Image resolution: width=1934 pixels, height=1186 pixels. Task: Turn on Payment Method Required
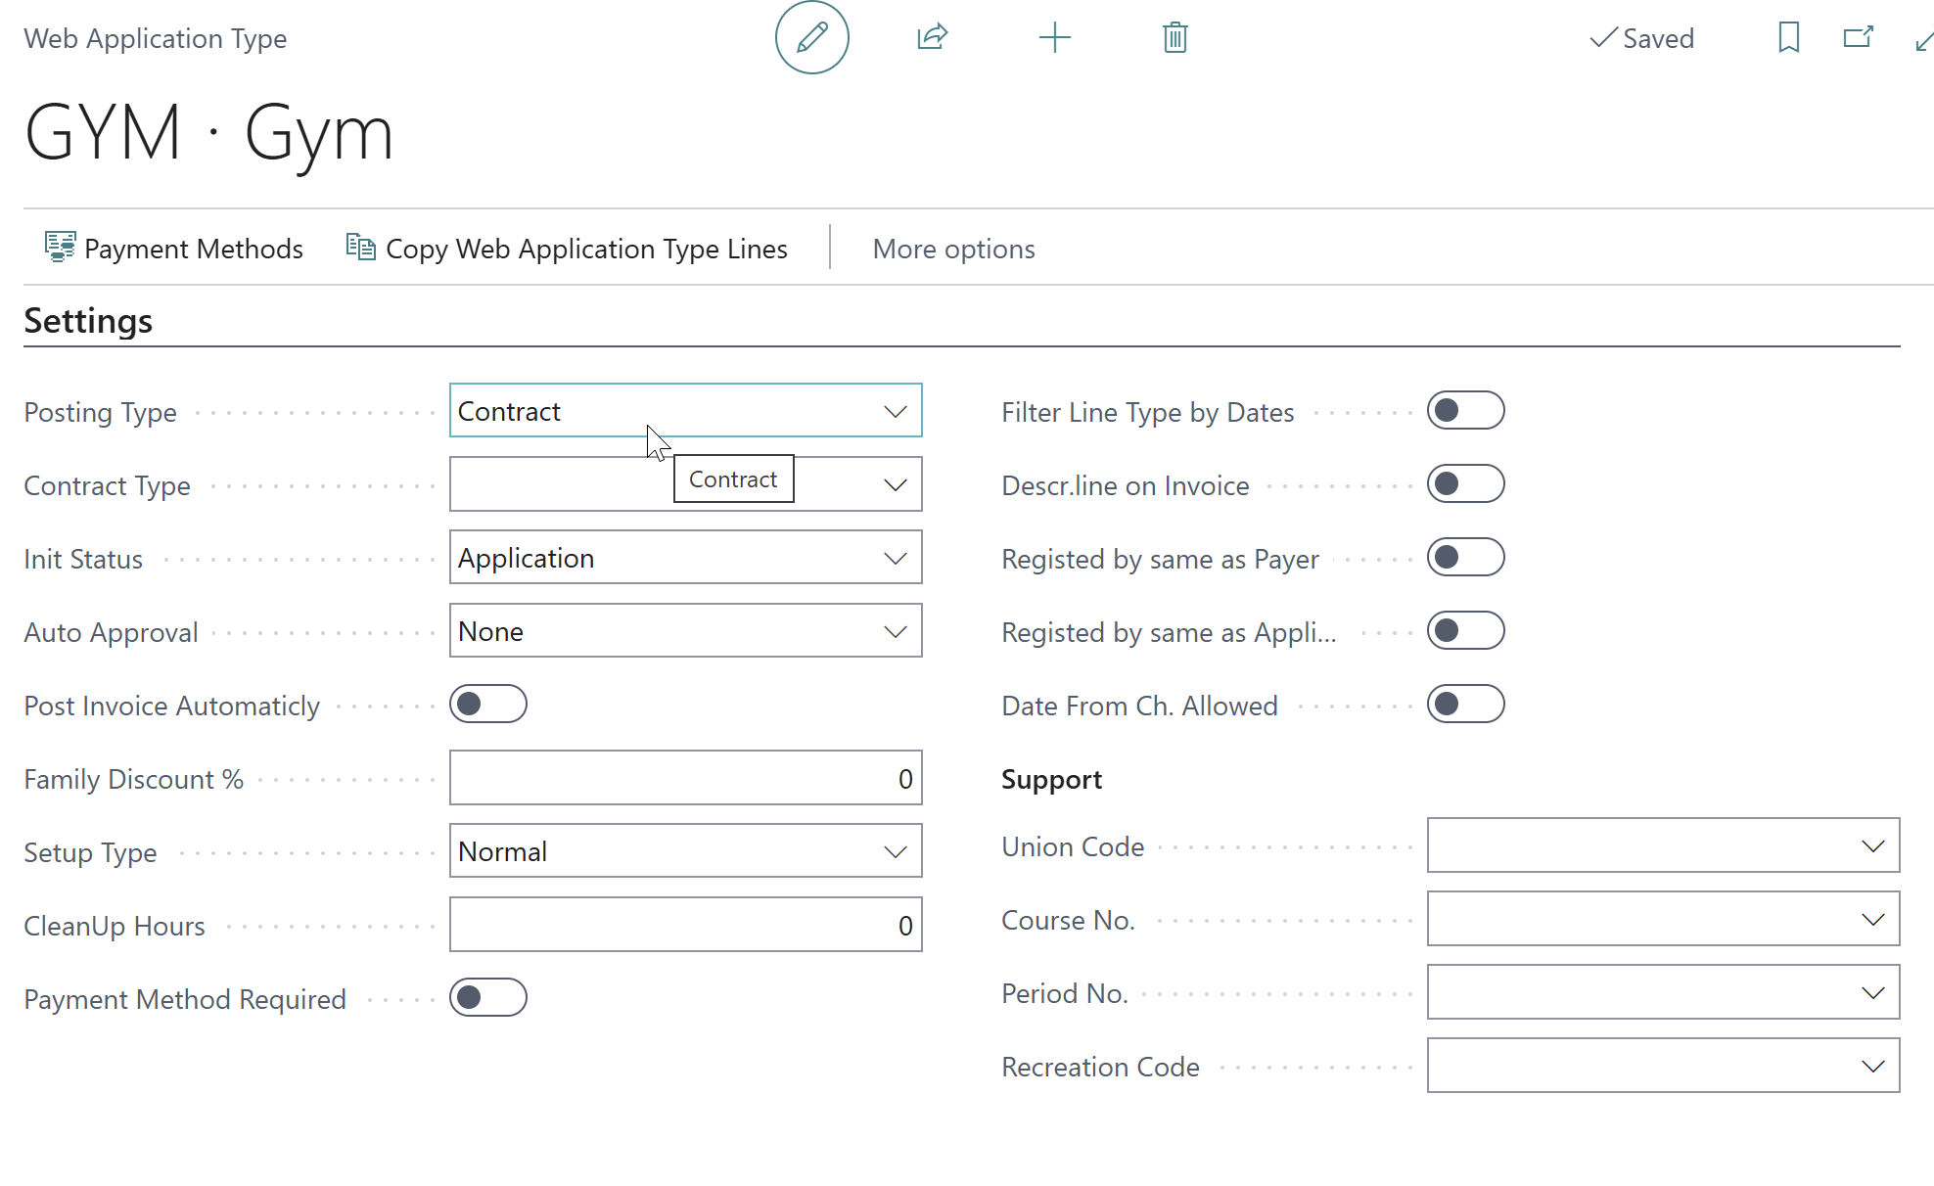point(487,998)
